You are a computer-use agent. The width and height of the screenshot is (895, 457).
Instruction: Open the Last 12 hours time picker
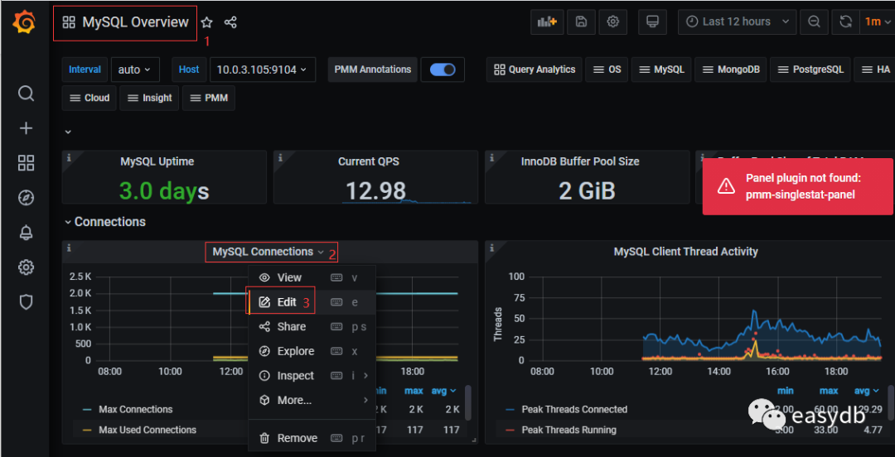pos(737,22)
